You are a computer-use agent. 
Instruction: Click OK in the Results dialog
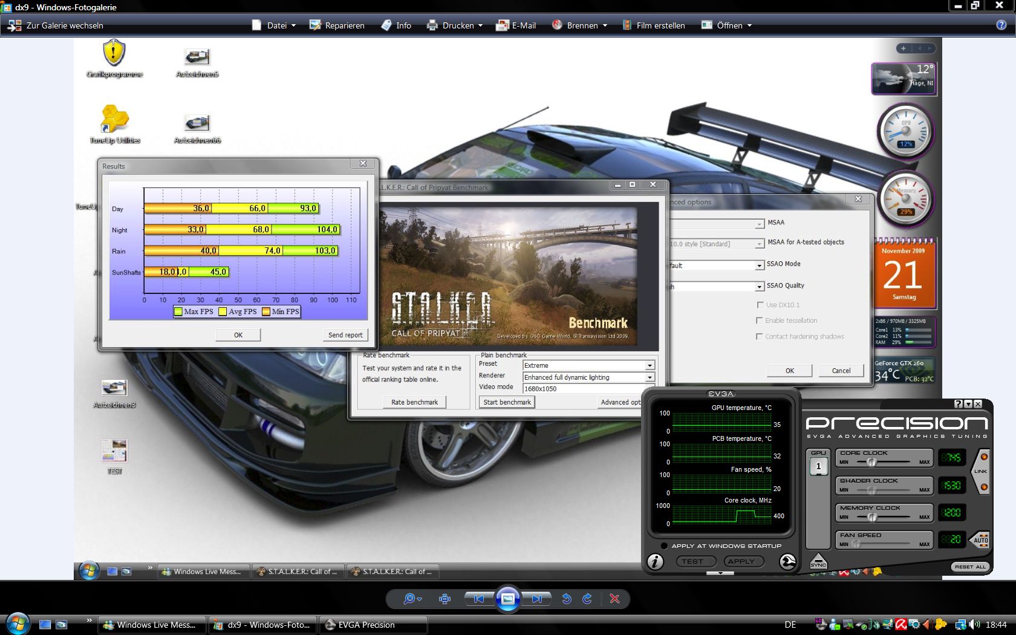pyautogui.click(x=238, y=335)
